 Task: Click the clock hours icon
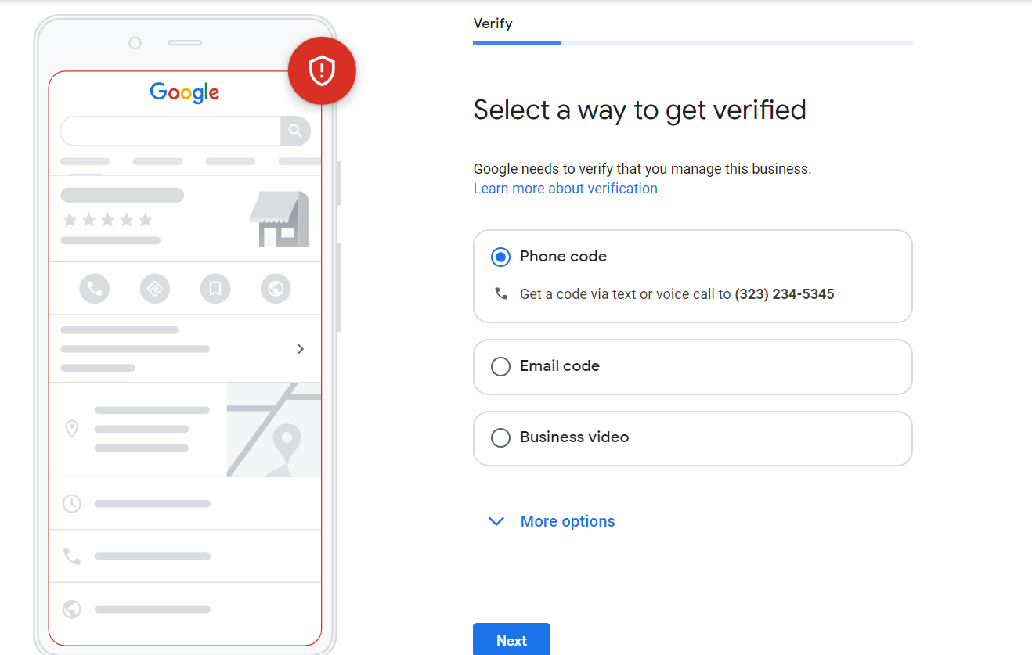[x=72, y=503]
